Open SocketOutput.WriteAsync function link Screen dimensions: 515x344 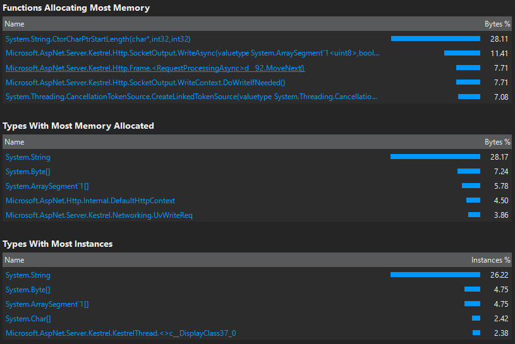click(193, 53)
